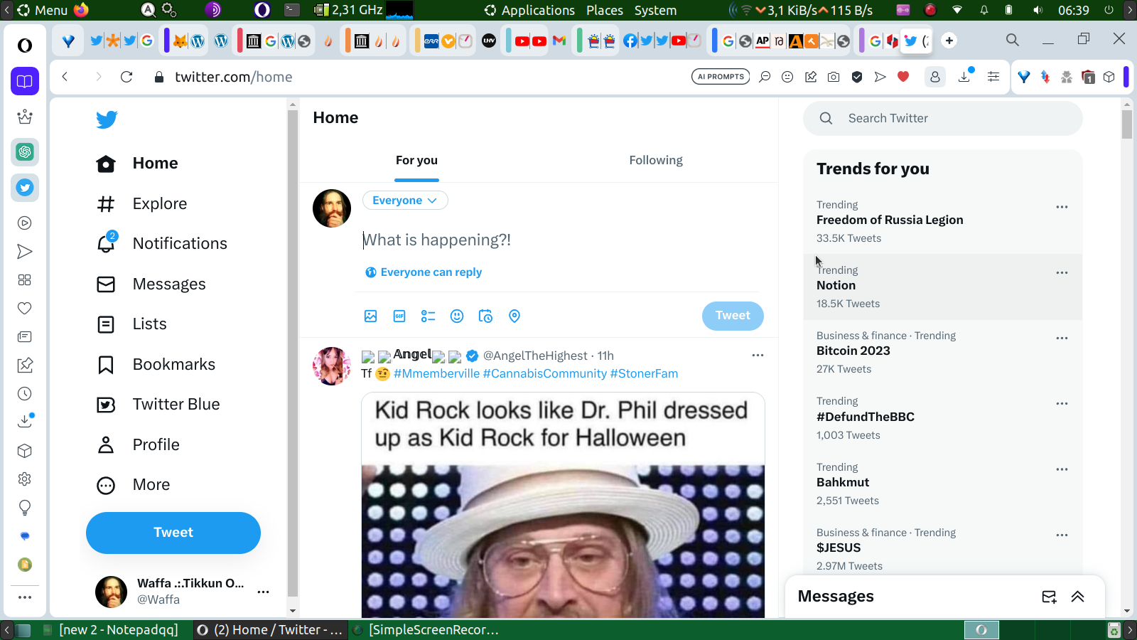Image resolution: width=1137 pixels, height=640 pixels.
Task: Click the blue Tweet button in sidebar
Action: 173,533
